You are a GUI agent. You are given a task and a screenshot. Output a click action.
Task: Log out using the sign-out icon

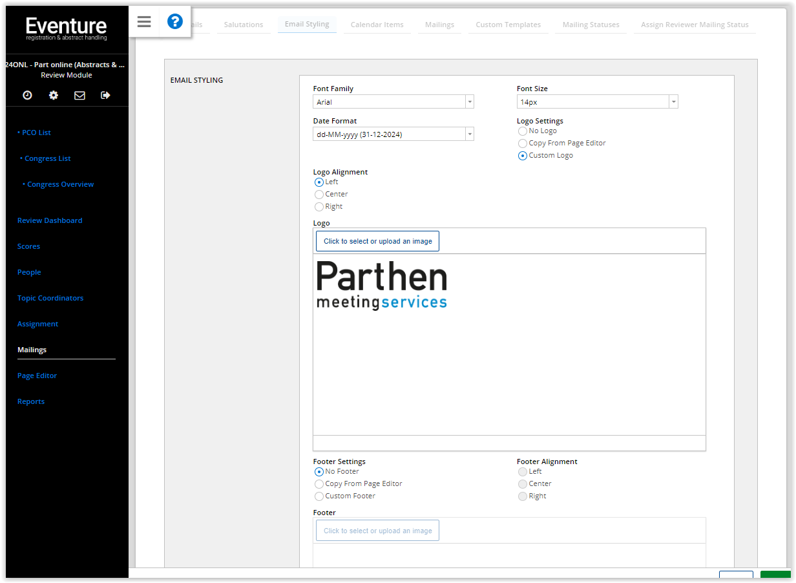[x=105, y=95]
